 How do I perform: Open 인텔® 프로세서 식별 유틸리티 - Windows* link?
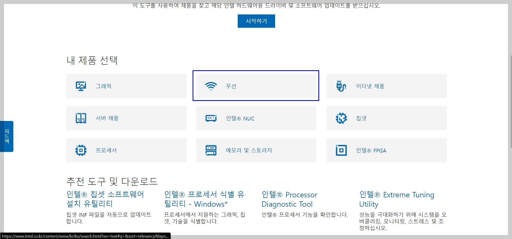coord(204,199)
